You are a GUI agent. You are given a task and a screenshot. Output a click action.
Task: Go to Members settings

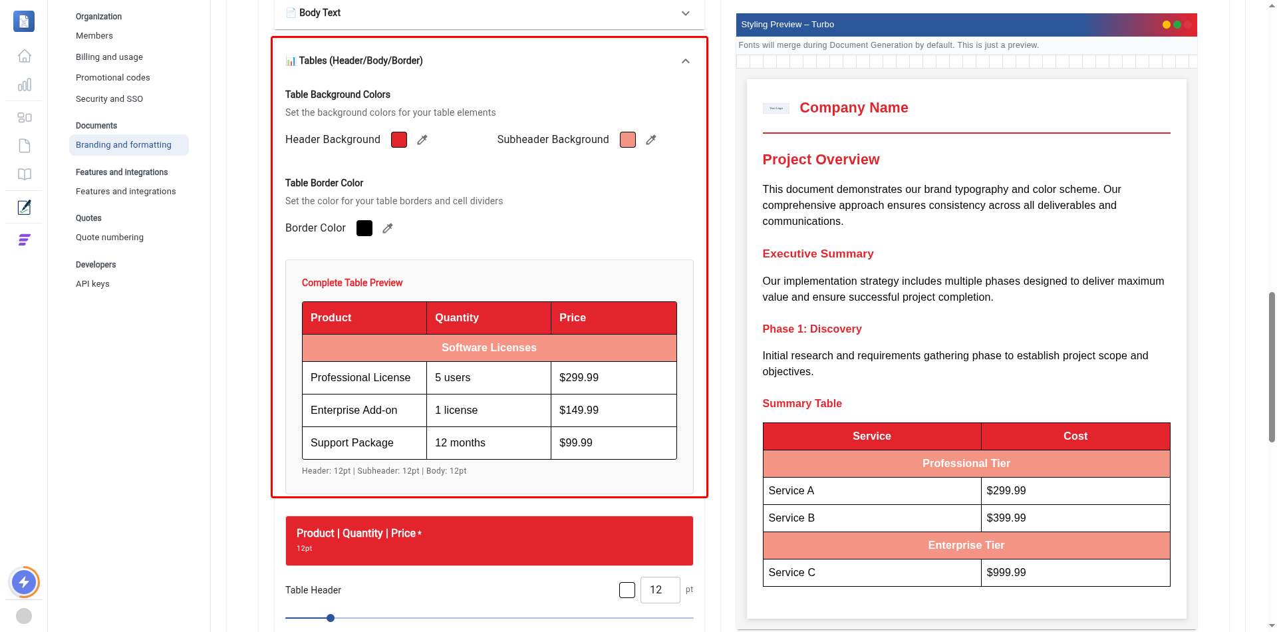(94, 36)
